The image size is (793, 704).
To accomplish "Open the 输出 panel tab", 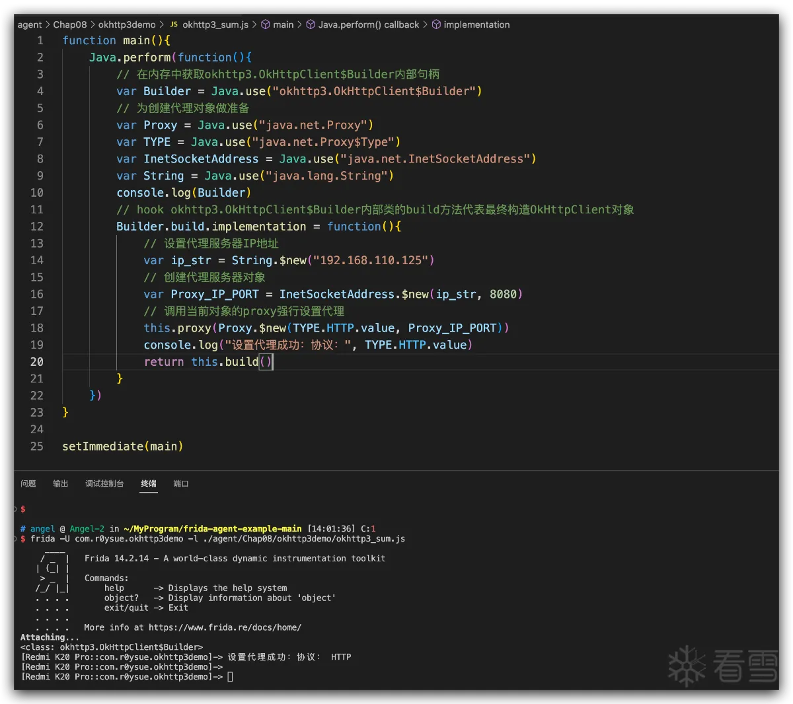I will (x=61, y=483).
